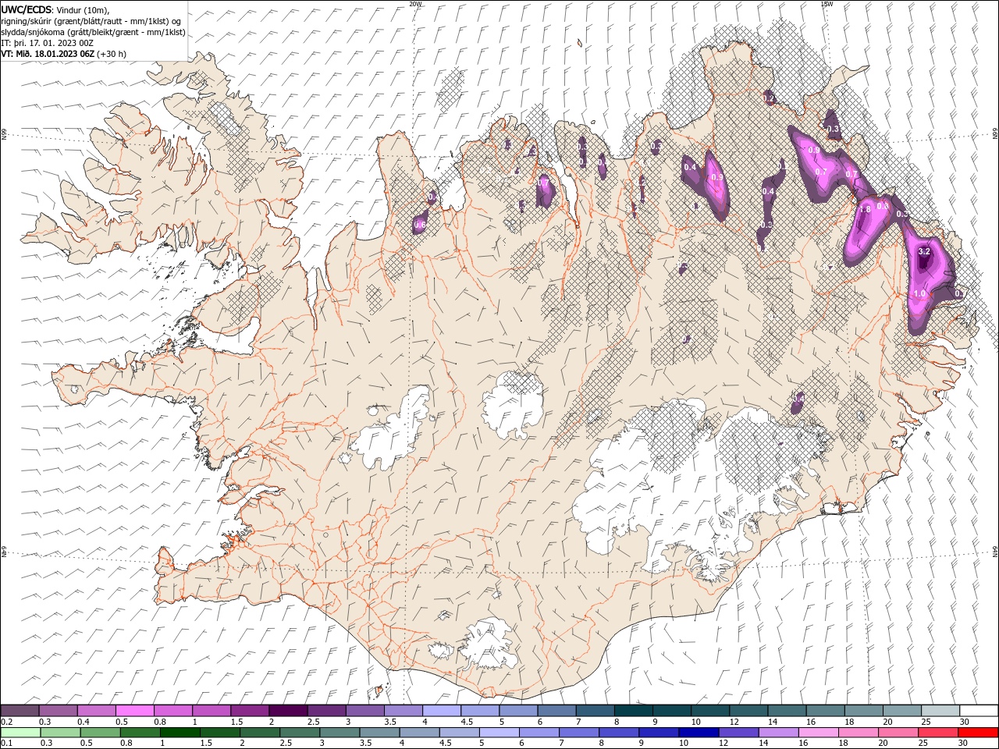Click the bright red 30+ rain scale swatch
Image resolution: width=999 pixels, height=749 pixels.
(979, 733)
